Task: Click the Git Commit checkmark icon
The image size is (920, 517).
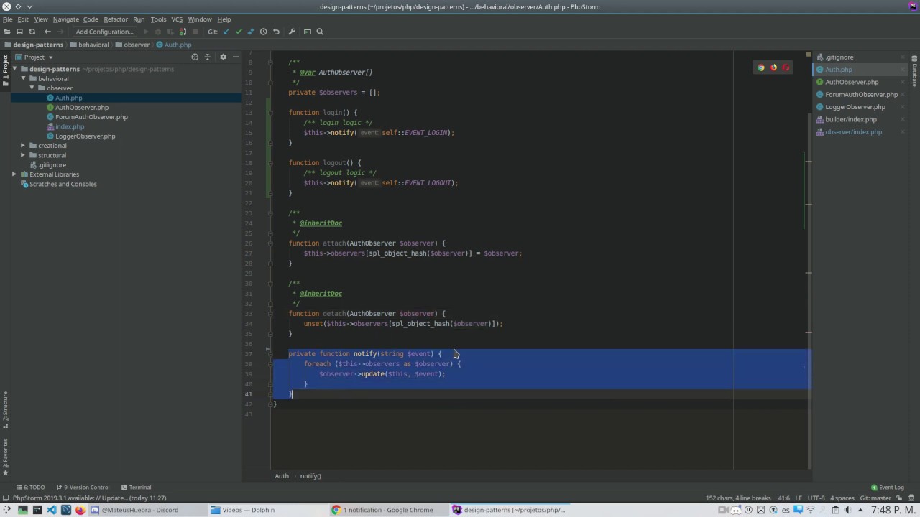Action: (x=239, y=32)
